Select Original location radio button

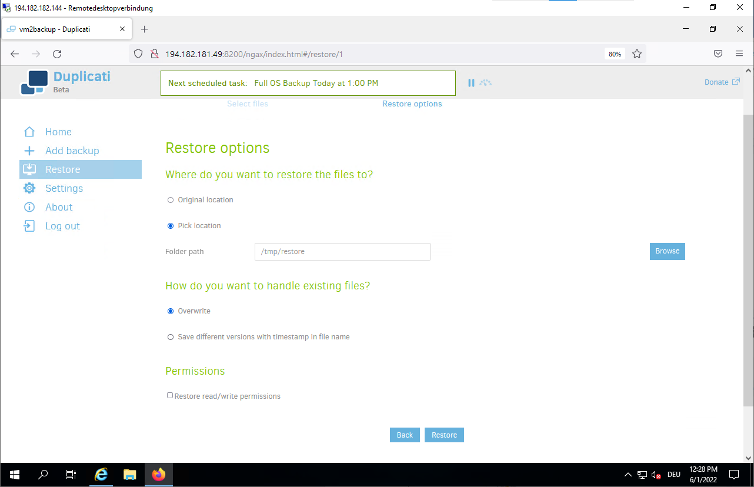point(171,200)
